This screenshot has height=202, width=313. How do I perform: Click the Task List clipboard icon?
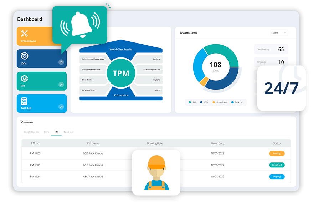click(x=24, y=101)
